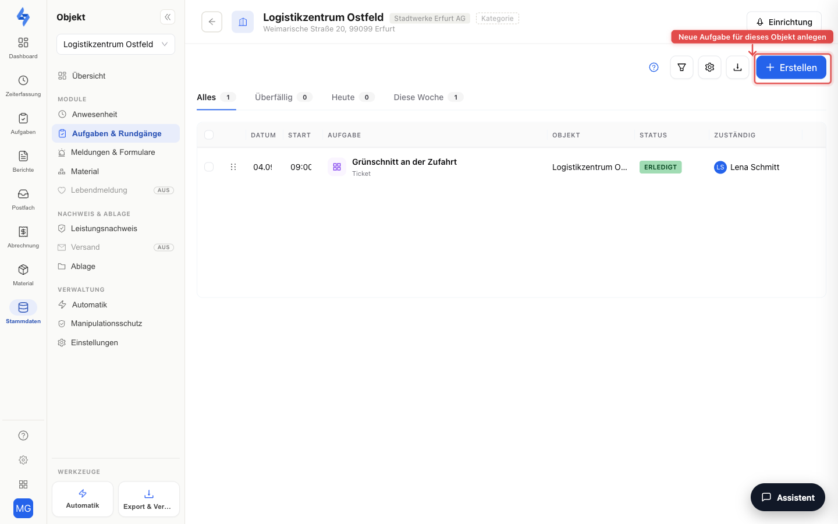Click the ERLEDIGT status badge
The image size is (838, 524).
(x=661, y=167)
